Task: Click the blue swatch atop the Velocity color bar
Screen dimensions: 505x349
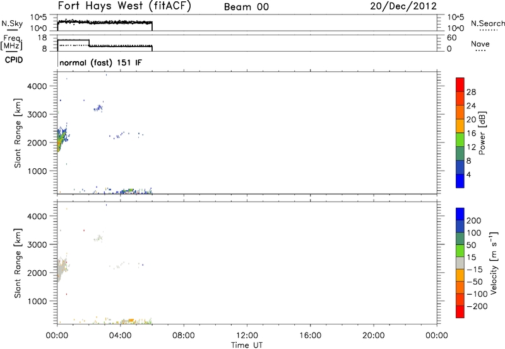Action: (x=460, y=214)
